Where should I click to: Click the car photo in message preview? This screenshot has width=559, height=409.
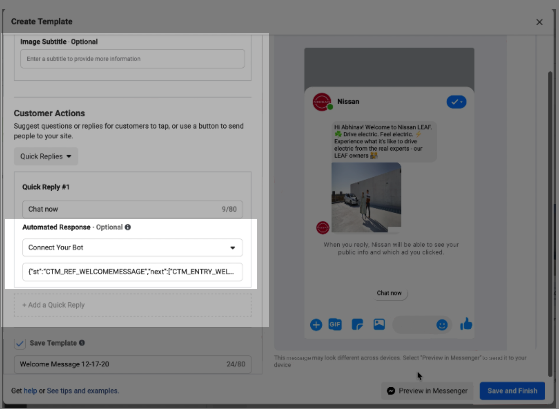[x=366, y=197]
